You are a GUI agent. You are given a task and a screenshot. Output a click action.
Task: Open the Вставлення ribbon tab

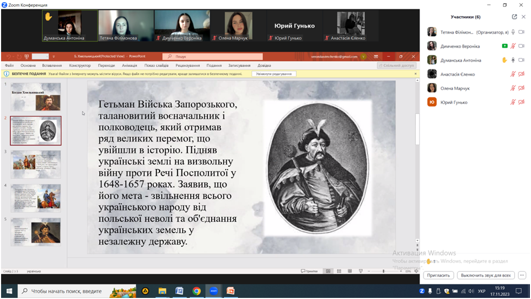(52, 66)
